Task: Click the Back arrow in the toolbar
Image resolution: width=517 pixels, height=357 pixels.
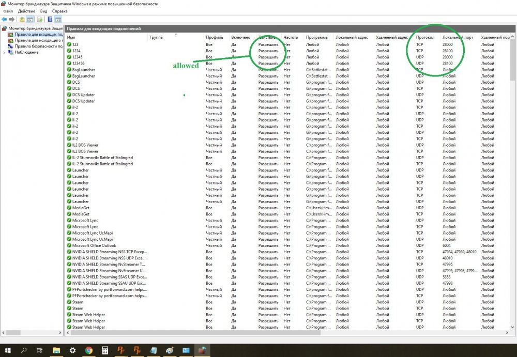Action: pos(4,20)
